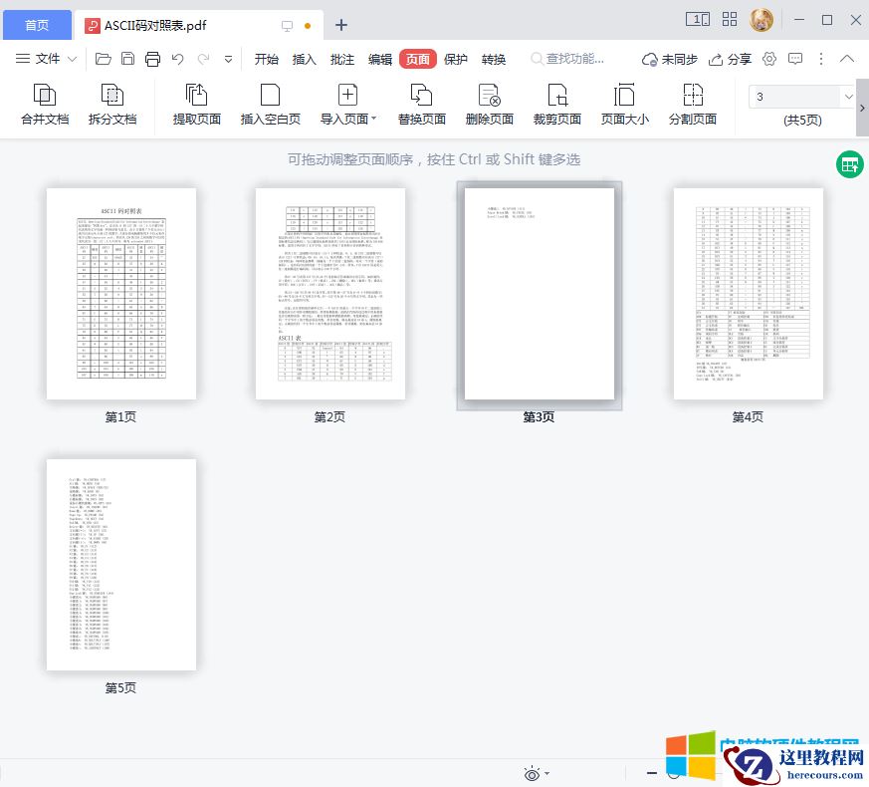Select the 第5页 page thumbnail
The height and width of the screenshot is (787, 869).
(121, 565)
